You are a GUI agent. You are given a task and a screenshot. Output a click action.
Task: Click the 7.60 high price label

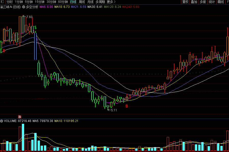point(29,17)
